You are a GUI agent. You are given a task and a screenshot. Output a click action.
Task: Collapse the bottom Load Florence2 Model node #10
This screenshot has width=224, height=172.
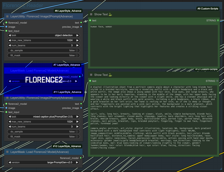click(7, 152)
